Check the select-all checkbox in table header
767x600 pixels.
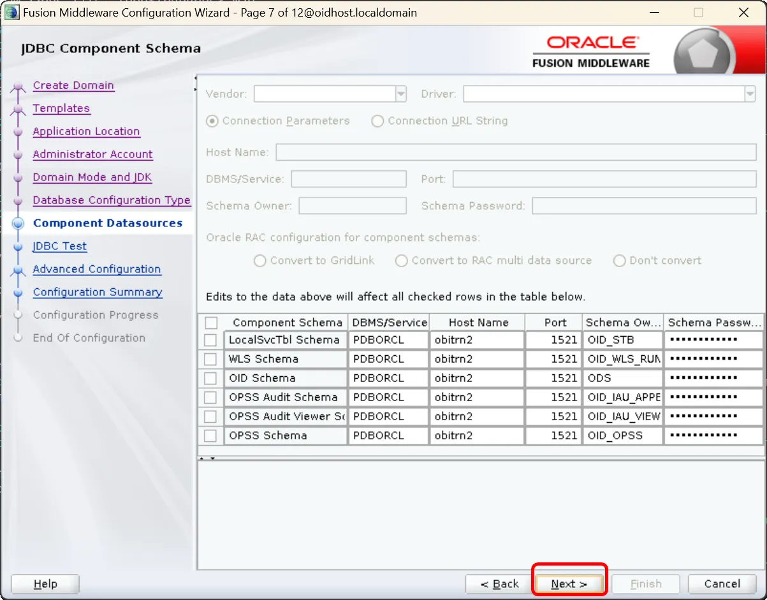211,323
